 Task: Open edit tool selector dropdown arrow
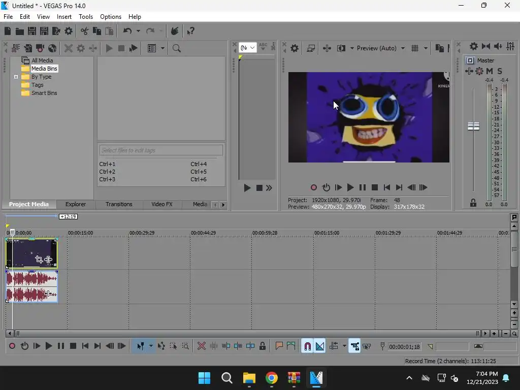click(x=151, y=346)
